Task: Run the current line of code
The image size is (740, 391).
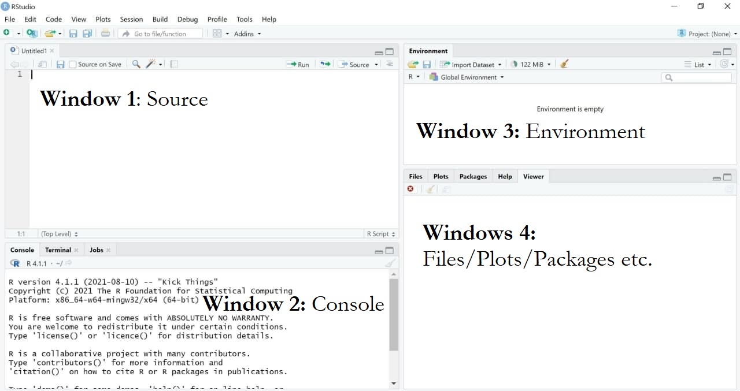Action: (298, 64)
